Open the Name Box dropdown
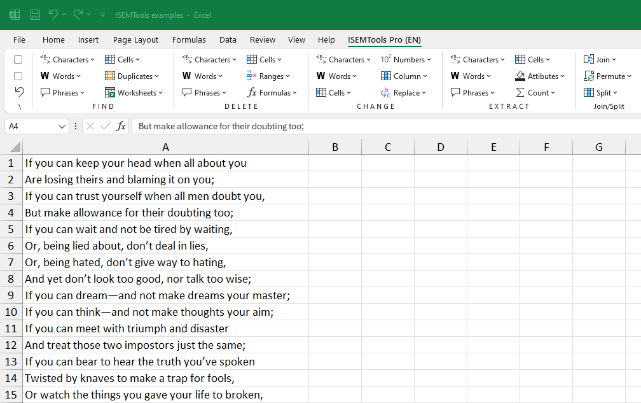641x403 pixels. tap(62, 126)
